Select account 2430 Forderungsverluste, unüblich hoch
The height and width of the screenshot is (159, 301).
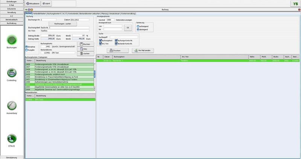pos(60,74)
